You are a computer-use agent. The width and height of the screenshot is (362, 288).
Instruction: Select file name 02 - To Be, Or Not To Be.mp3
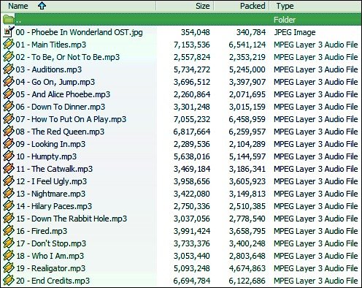68,57
